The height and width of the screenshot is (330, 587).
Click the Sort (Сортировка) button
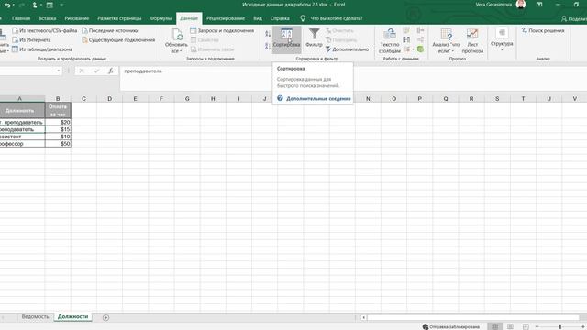286,38
